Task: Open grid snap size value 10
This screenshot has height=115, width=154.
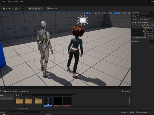Action: pos(105,13)
